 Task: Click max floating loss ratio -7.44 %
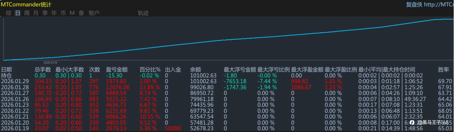click(267, 81)
